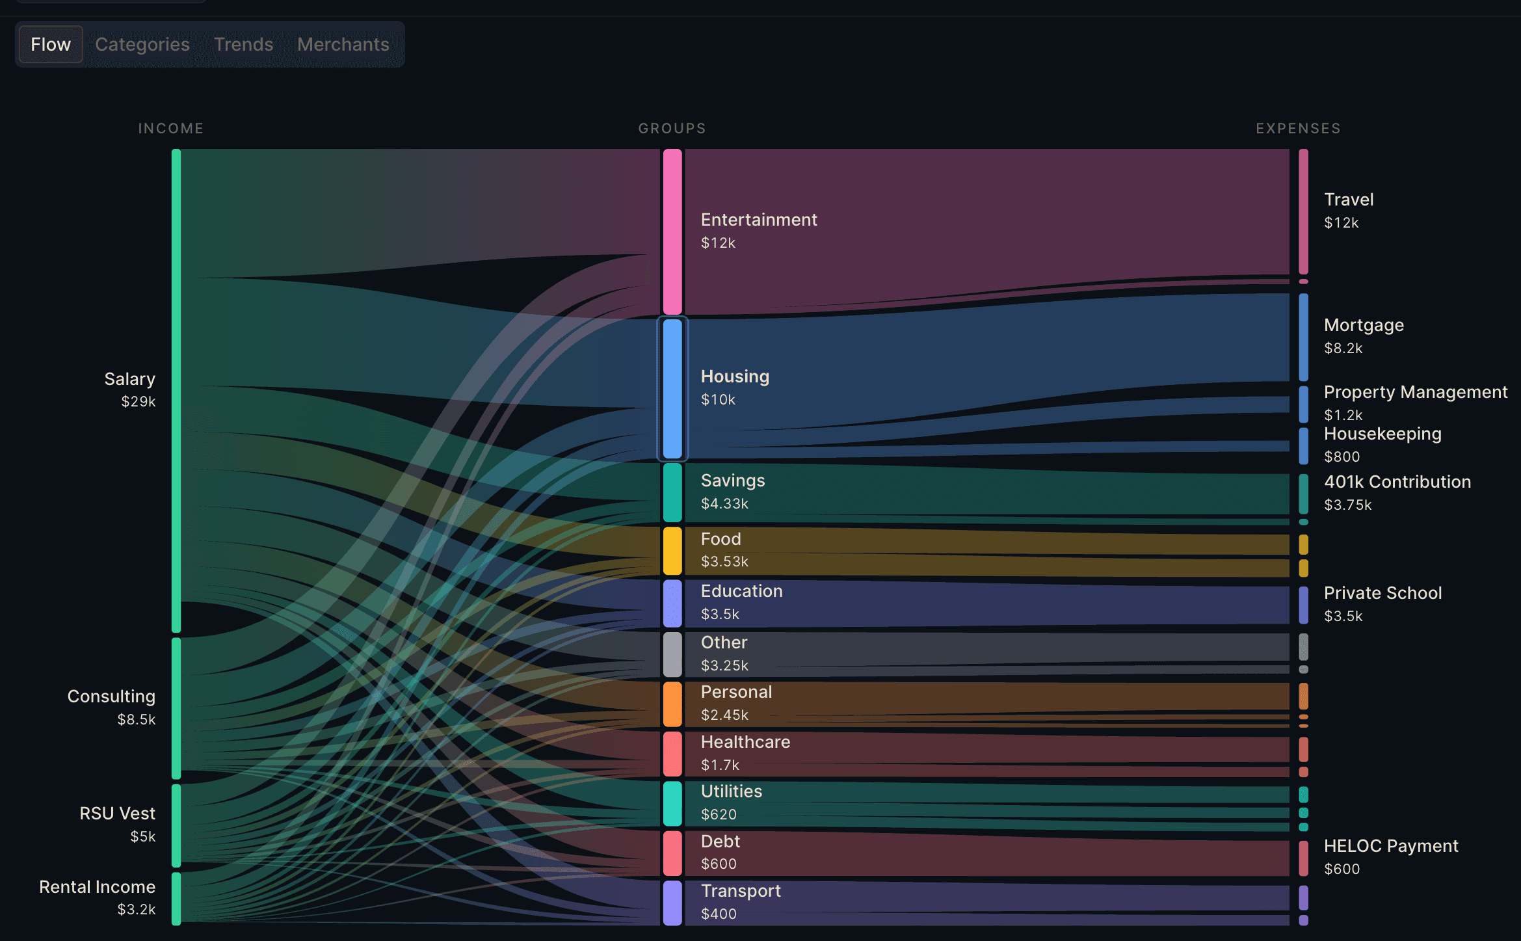Image resolution: width=1521 pixels, height=941 pixels.
Task: Click the Entertainment group node
Action: [672, 231]
